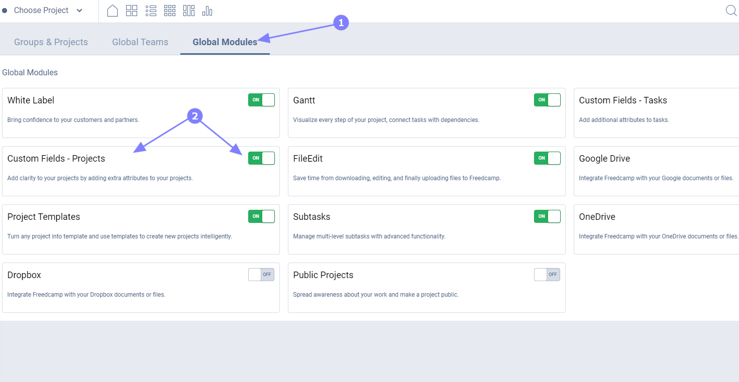
Task: Disable the White Label module toggle
Action: pyautogui.click(x=261, y=100)
